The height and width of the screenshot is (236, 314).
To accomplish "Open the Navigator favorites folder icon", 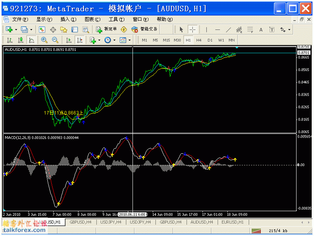I will tap(64, 29).
